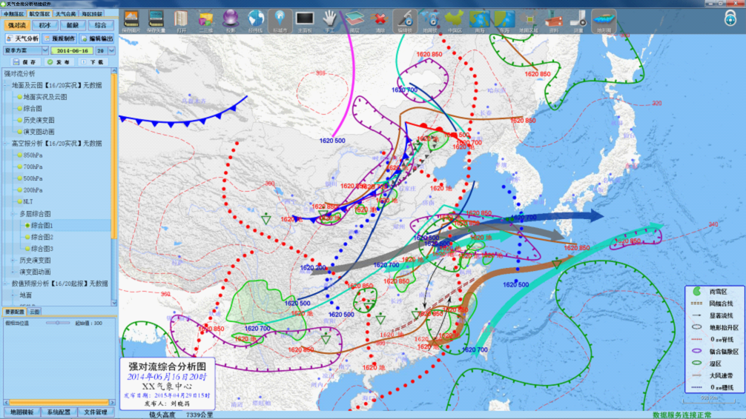
Task: Open the 资料 data drawer icon
Action: click(x=553, y=21)
